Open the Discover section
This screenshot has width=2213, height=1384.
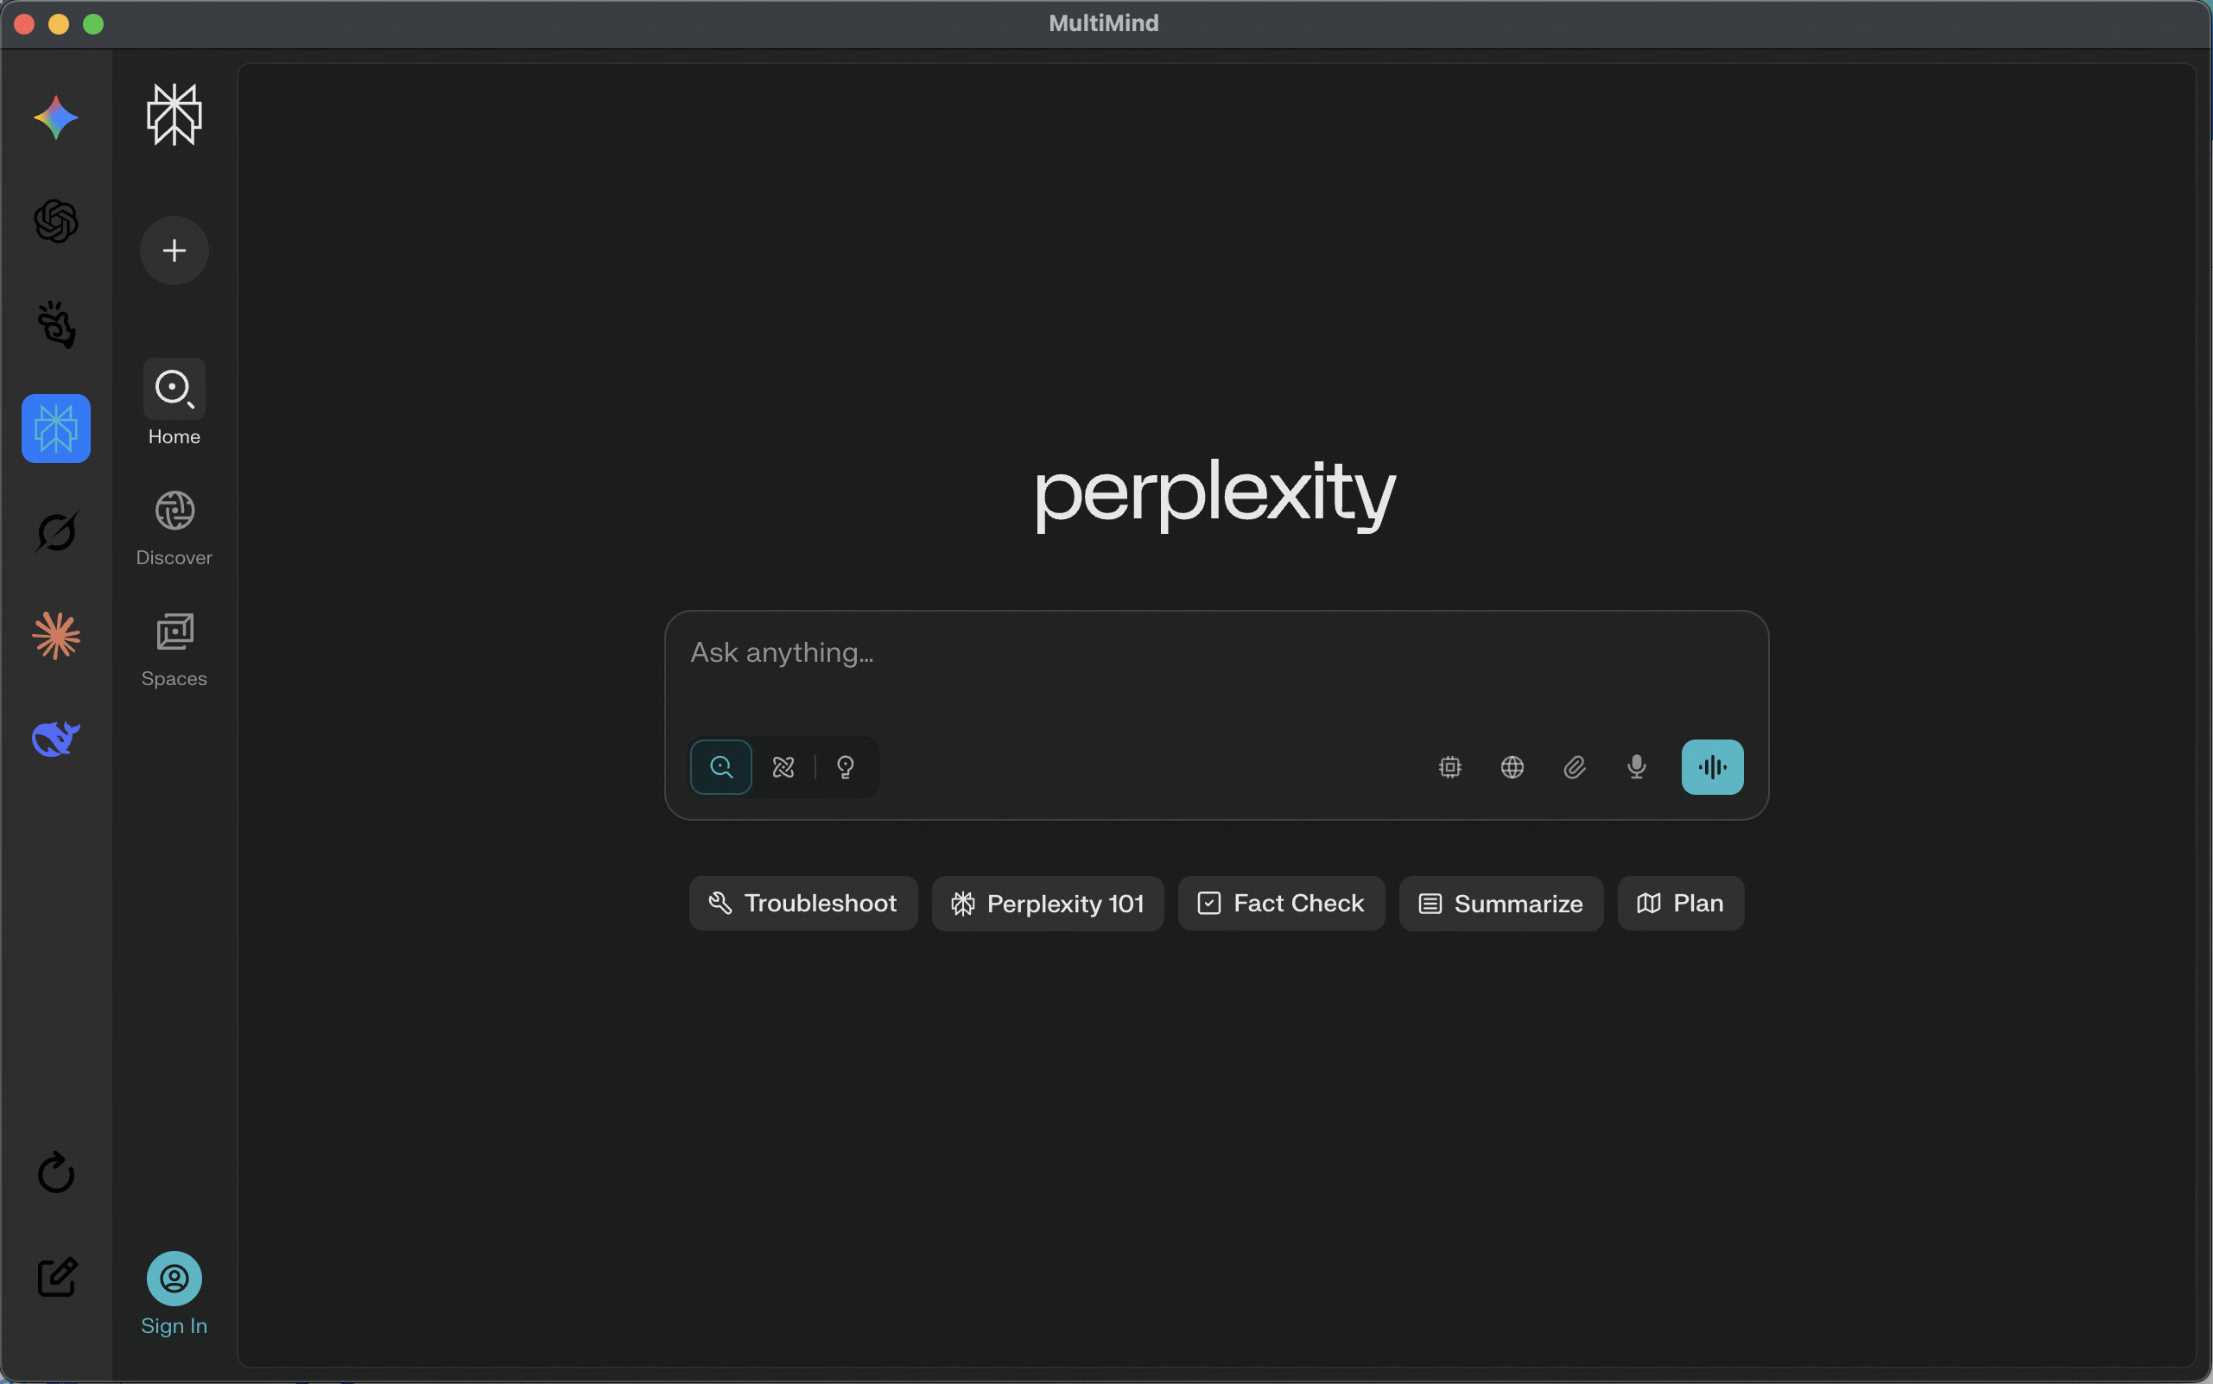point(174,528)
